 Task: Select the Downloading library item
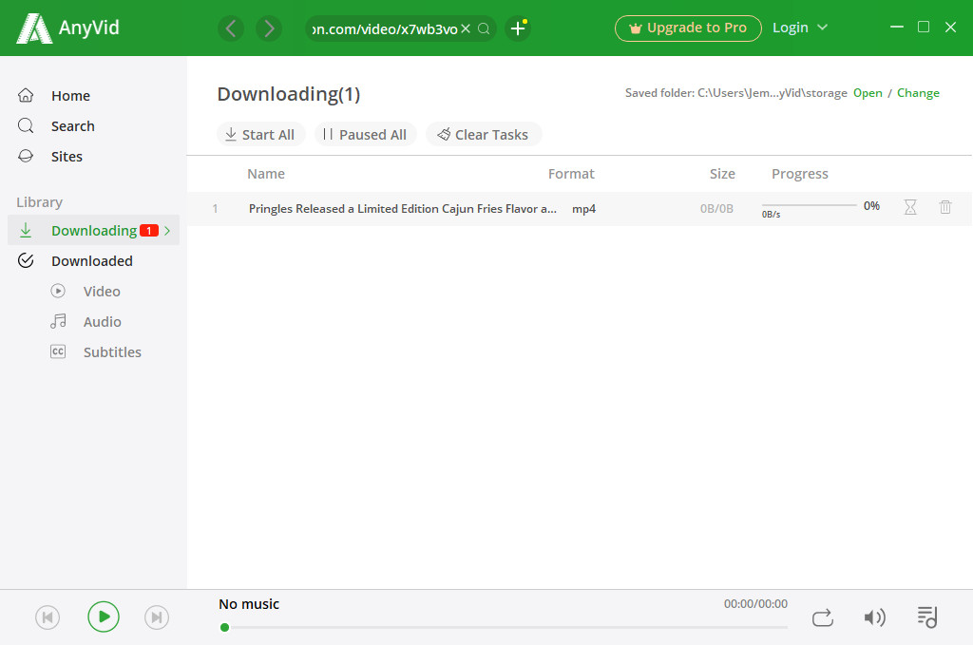(93, 230)
